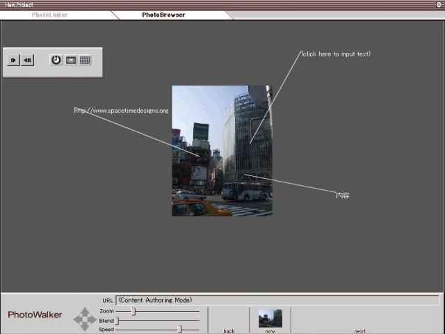Click the URL field showing Content Authoring Mode
This screenshot has height=334, width=445.
[277, 301]
